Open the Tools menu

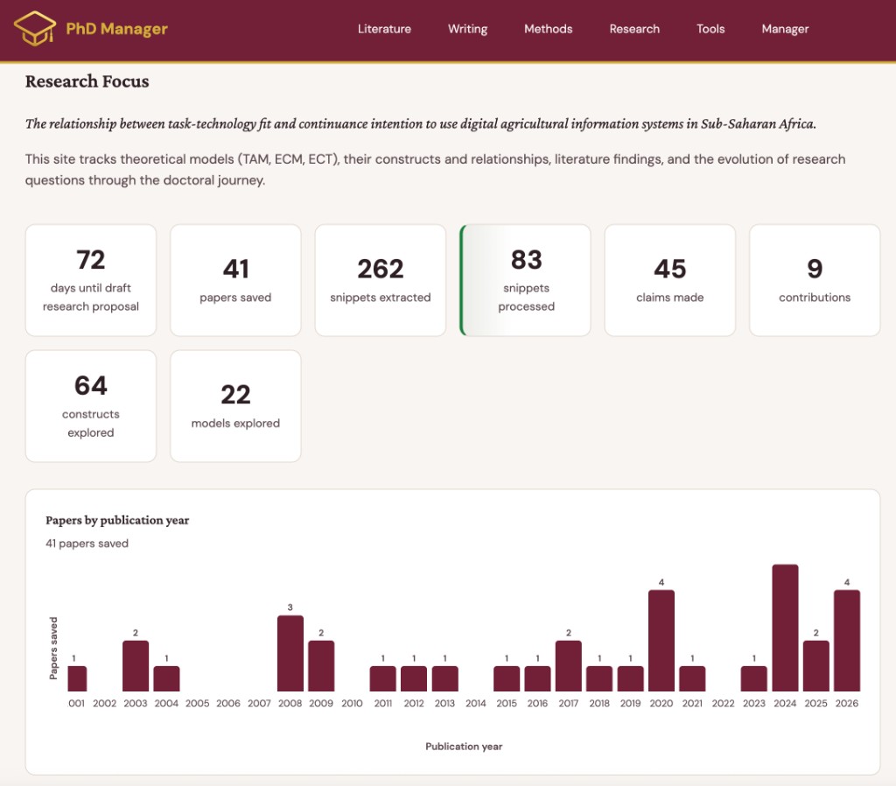click(710, 29)
